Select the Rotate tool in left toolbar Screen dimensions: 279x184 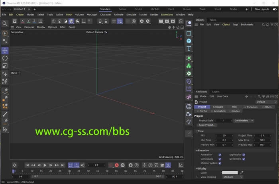point(5,58)
